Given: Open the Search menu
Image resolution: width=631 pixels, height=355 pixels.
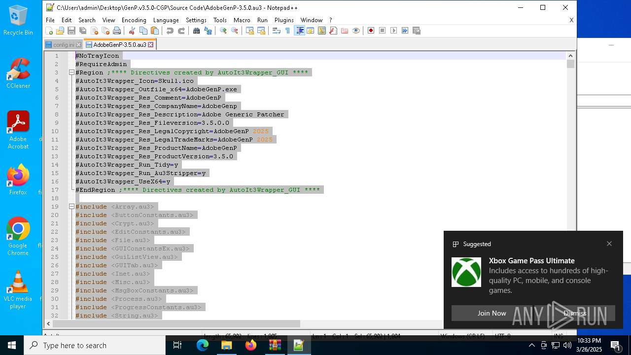Looking at the screenshot, I should pos(87,20).
